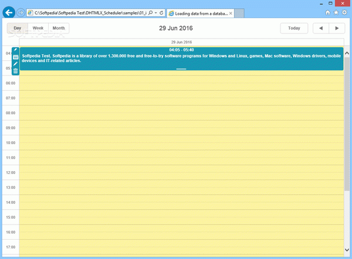Click the page icon in the address bar

point(30,13)
